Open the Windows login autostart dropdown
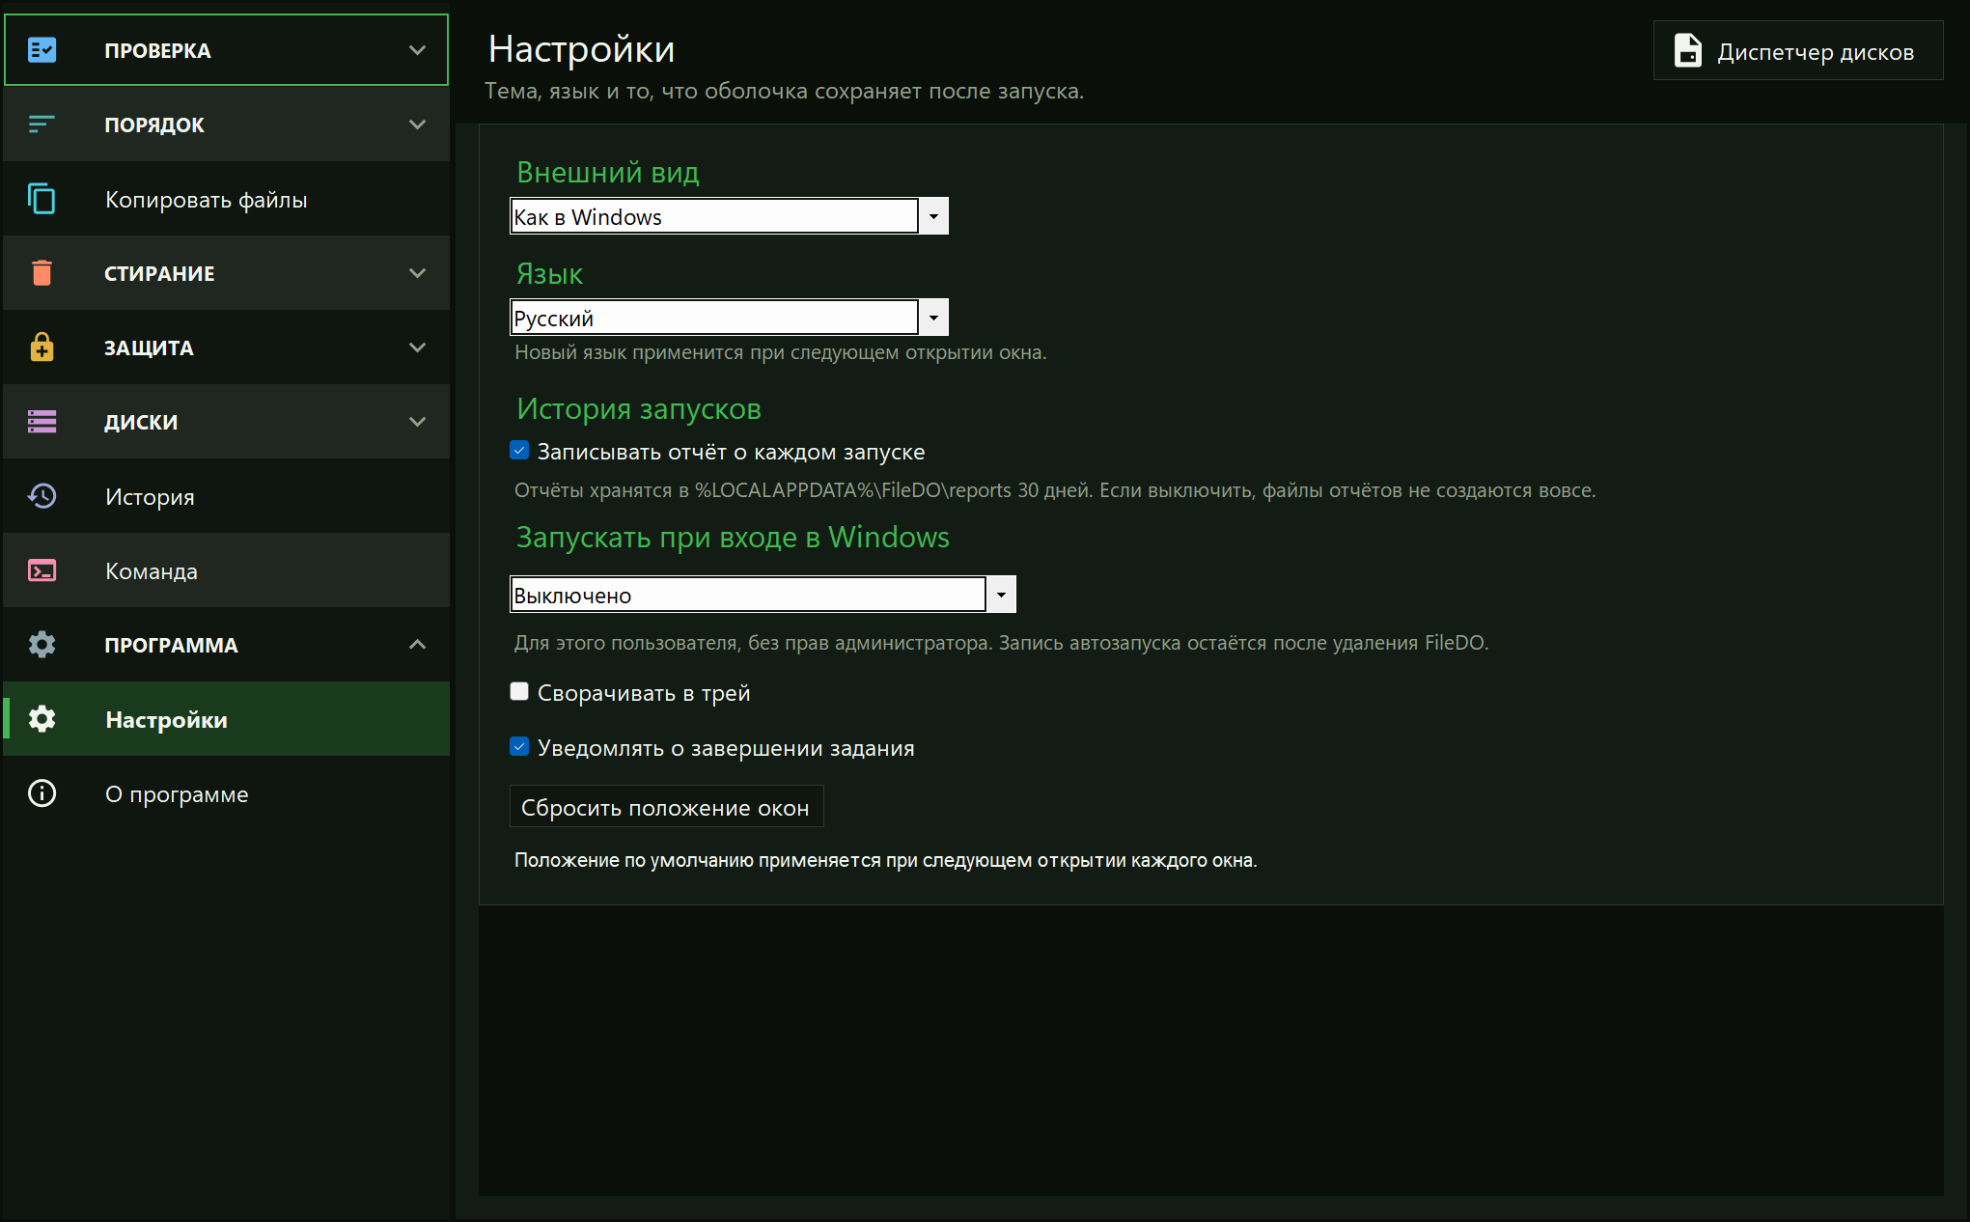 pyautogui.click(x=763, y=595)
